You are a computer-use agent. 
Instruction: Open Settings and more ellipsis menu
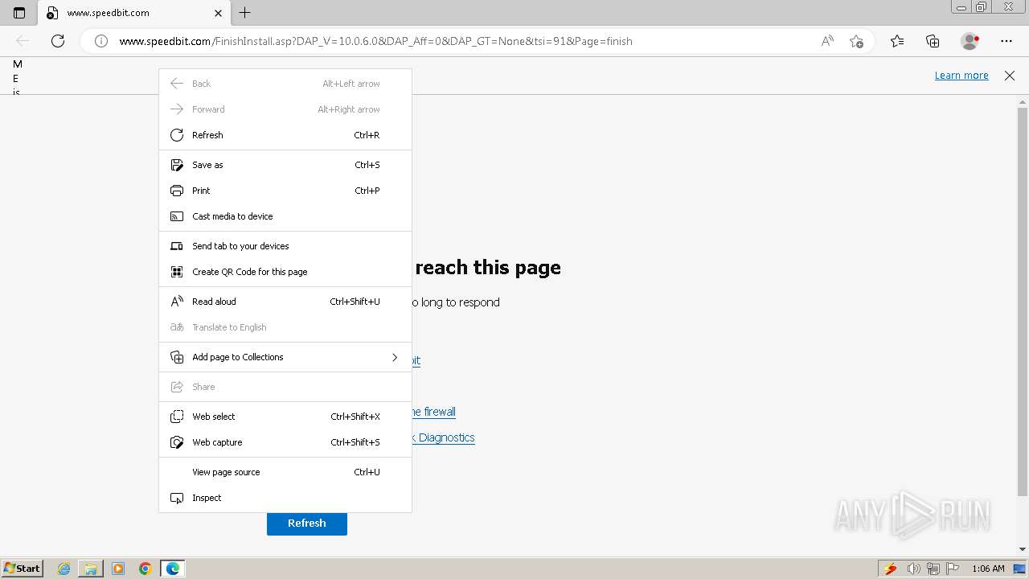click(1006, 41)
